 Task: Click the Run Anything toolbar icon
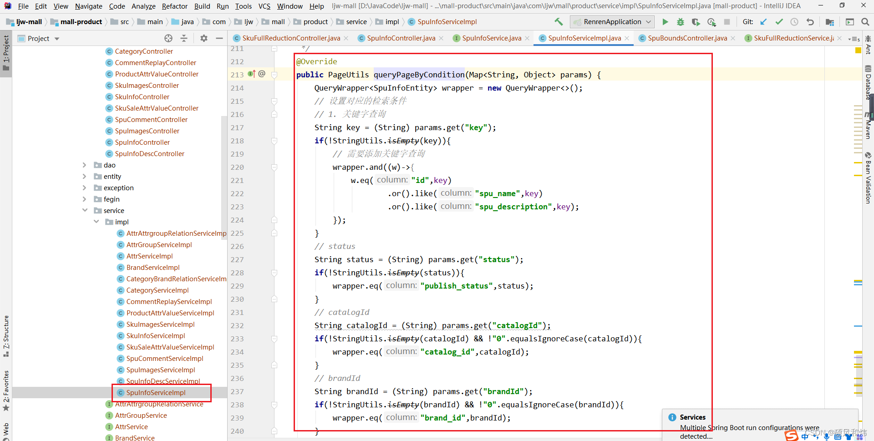point(850,22)
